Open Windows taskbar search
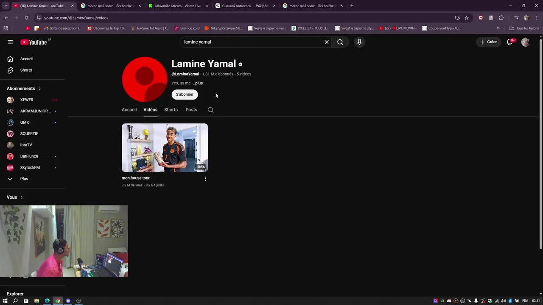 [15, 301]
